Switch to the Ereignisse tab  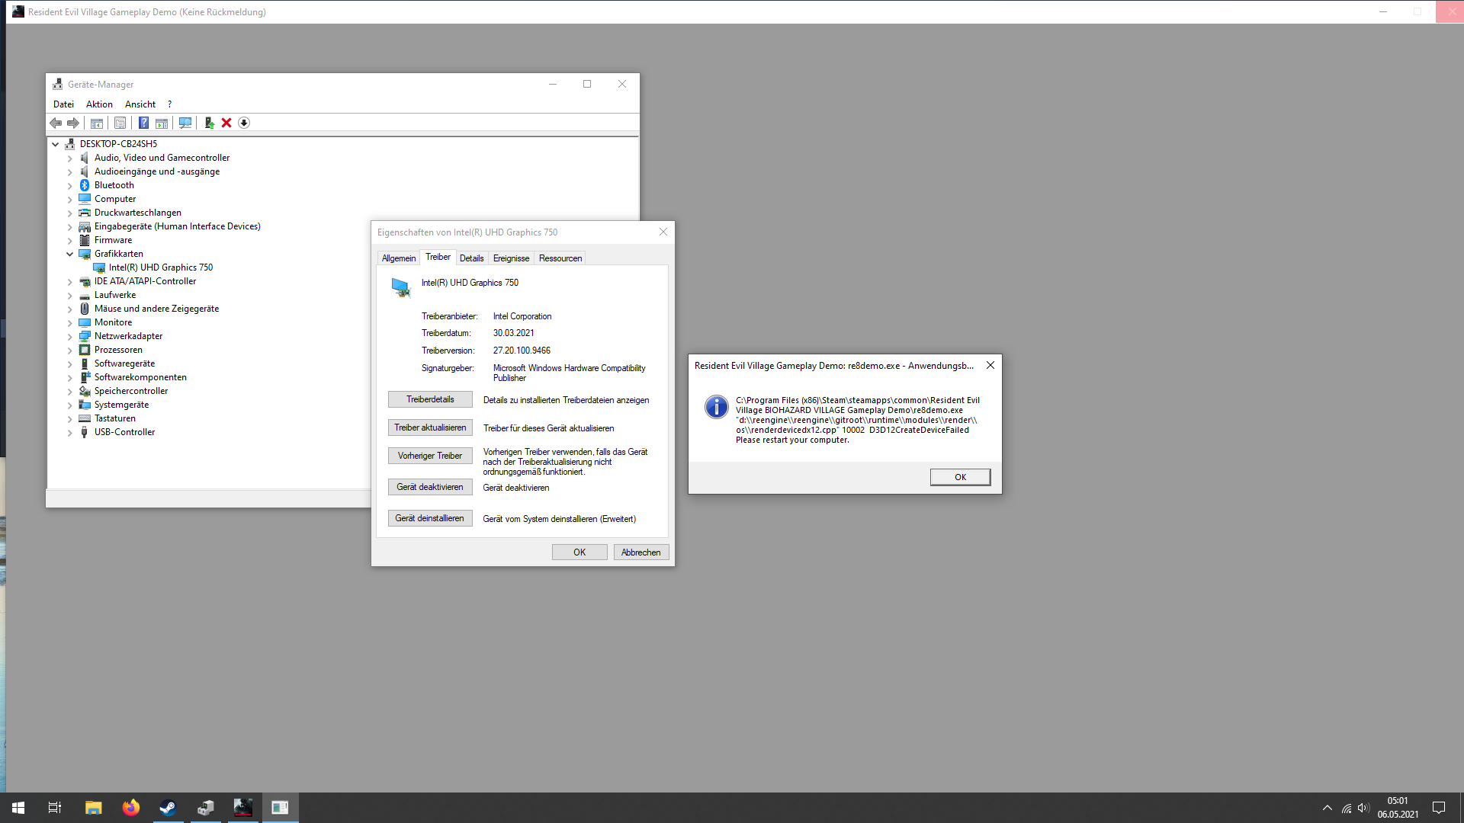(x=511, y=258)
